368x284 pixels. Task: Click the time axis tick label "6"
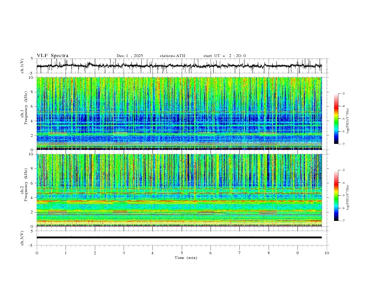[x=210, y=253]
